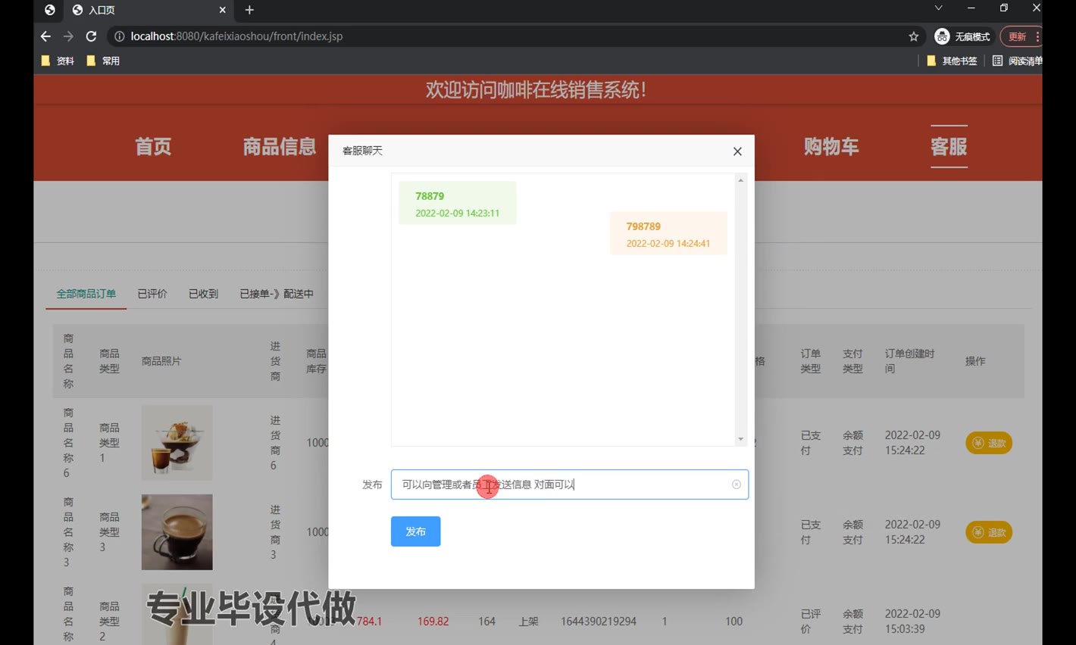The image size is (1076, 645).
Task: Open a new browser tab
Action: pos(249,10)
